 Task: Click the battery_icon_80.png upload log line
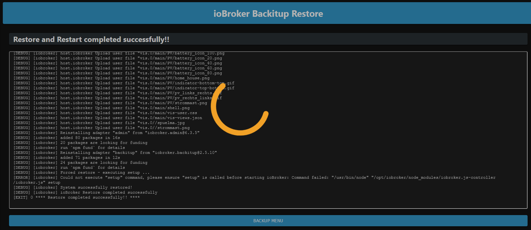[118, 73]
